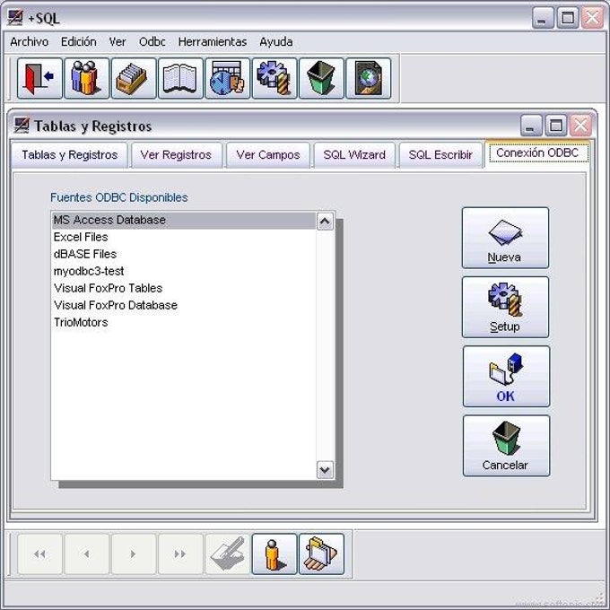Open the Archivo menu
The image size is (610, 610).
click(30, 41)
